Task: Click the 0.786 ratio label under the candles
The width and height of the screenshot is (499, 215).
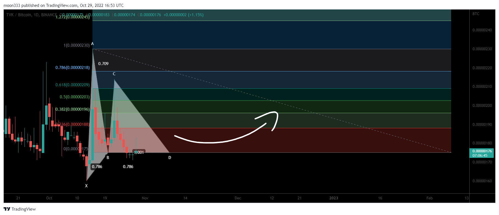Action: click(x=128, y=167)
